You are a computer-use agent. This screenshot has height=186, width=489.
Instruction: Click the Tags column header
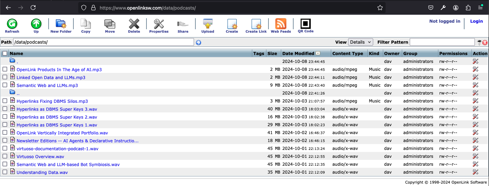click(x=258, y=53)
